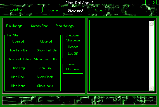Click Open cd

(x=18, y=41)
